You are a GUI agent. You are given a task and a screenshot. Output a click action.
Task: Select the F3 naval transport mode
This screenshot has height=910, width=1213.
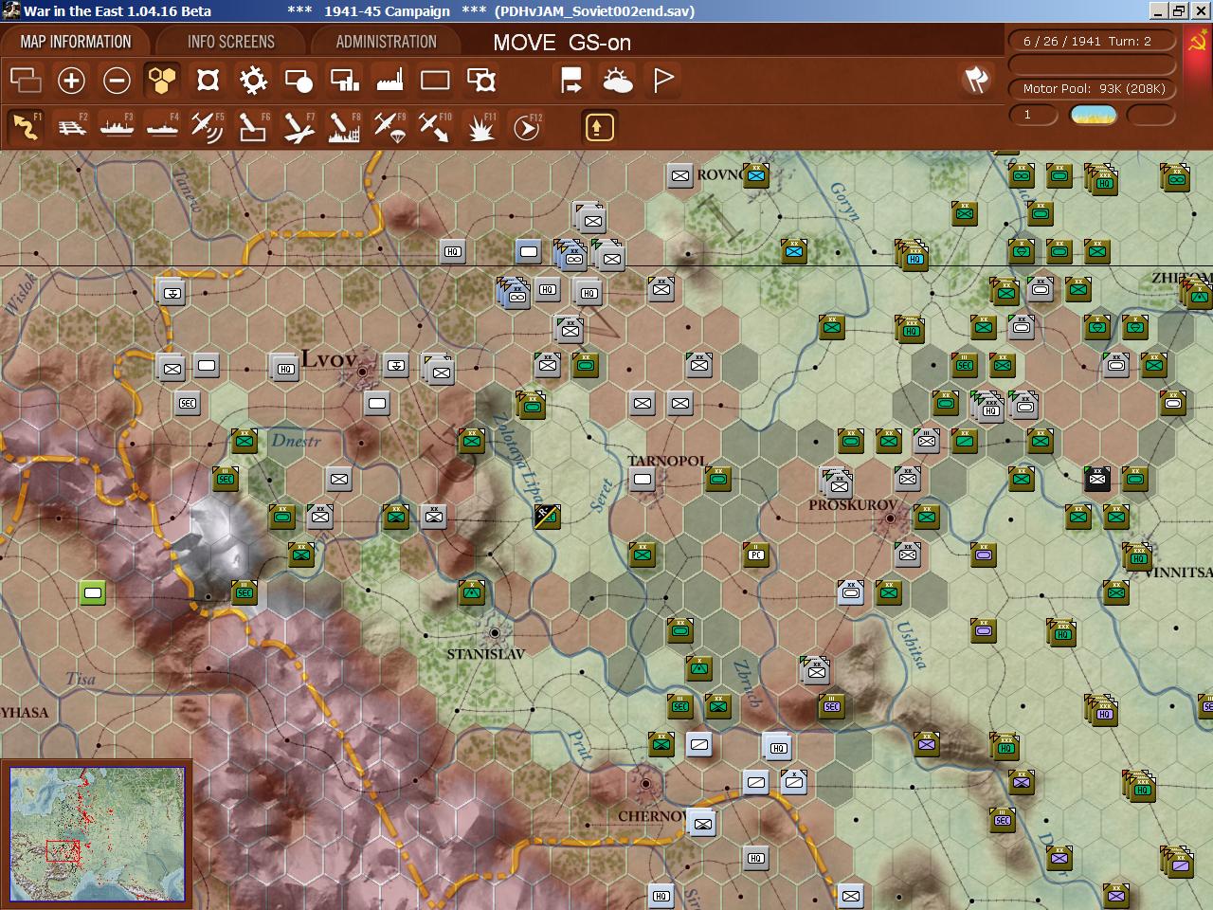[117, 127]
